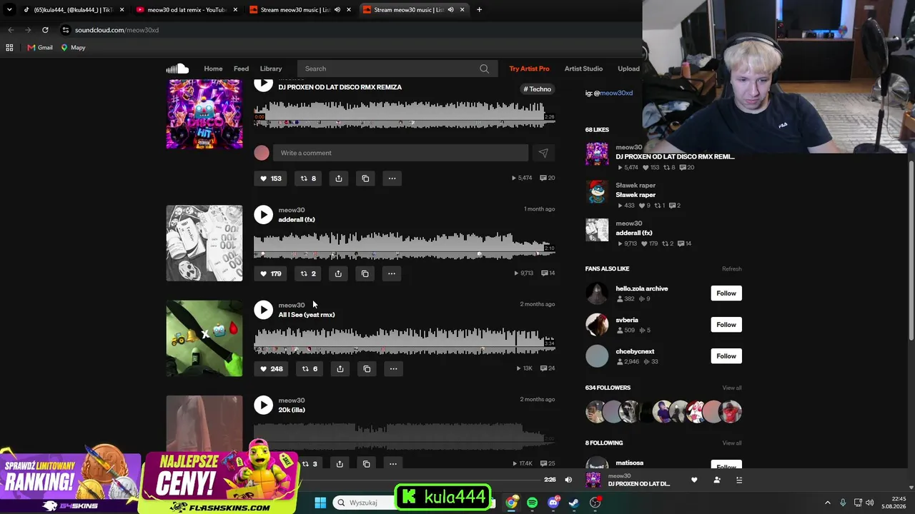915x514 pixels.
Task: Open Discord from the taskbar
Action: [x=553, y=503]
